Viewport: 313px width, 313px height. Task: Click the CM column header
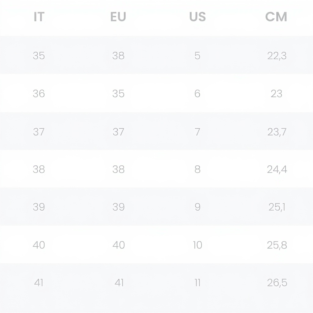click(276, 17)
